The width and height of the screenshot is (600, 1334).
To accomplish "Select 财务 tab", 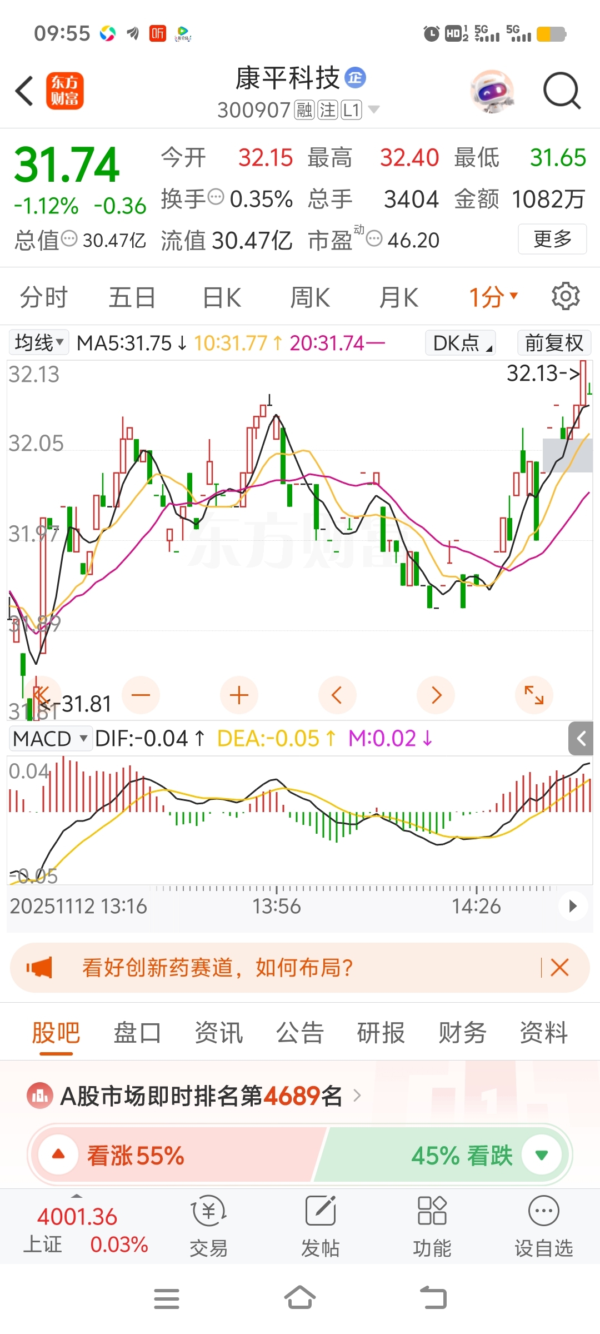I will coord(462,1033).
